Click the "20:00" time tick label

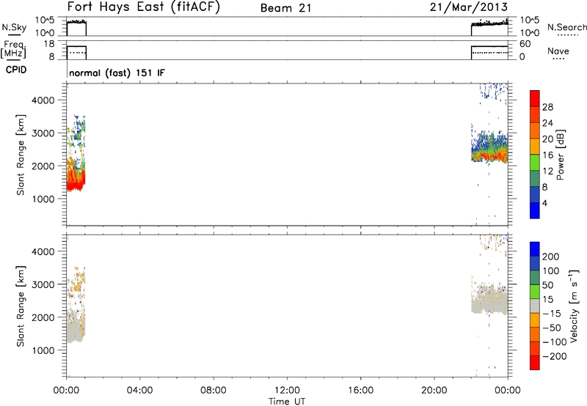[x=434, y=391]
